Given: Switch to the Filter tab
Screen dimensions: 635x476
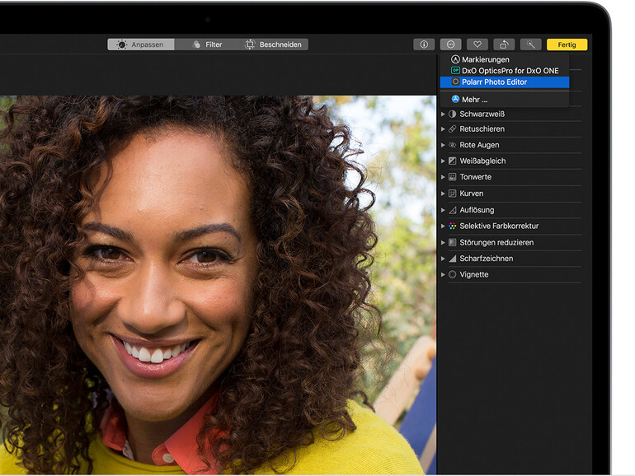Looking at the screenshot, I should tap(208, 44).
